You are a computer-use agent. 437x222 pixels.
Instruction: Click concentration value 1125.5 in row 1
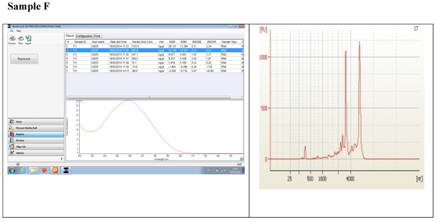click(x=136, y=46)
